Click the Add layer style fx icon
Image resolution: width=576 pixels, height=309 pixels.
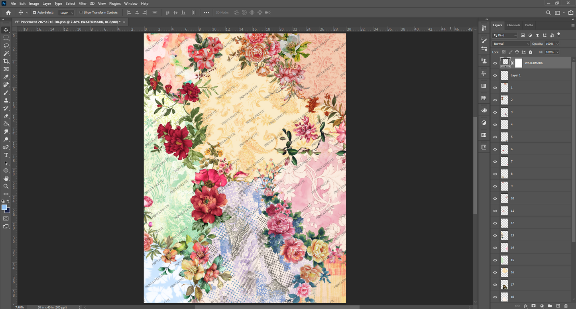click(x=526, y=306)
